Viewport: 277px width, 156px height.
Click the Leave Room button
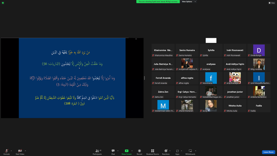pos(268,152)
